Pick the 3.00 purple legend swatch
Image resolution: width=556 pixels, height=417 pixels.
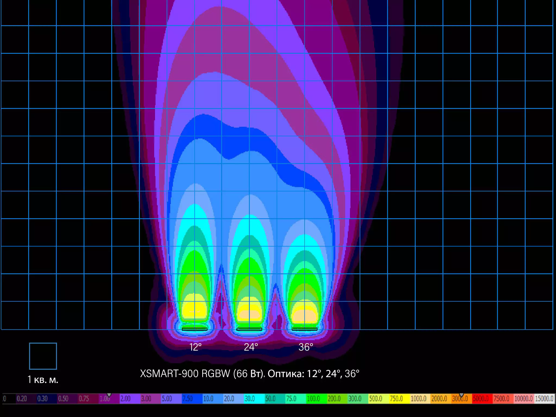[151, 399]
